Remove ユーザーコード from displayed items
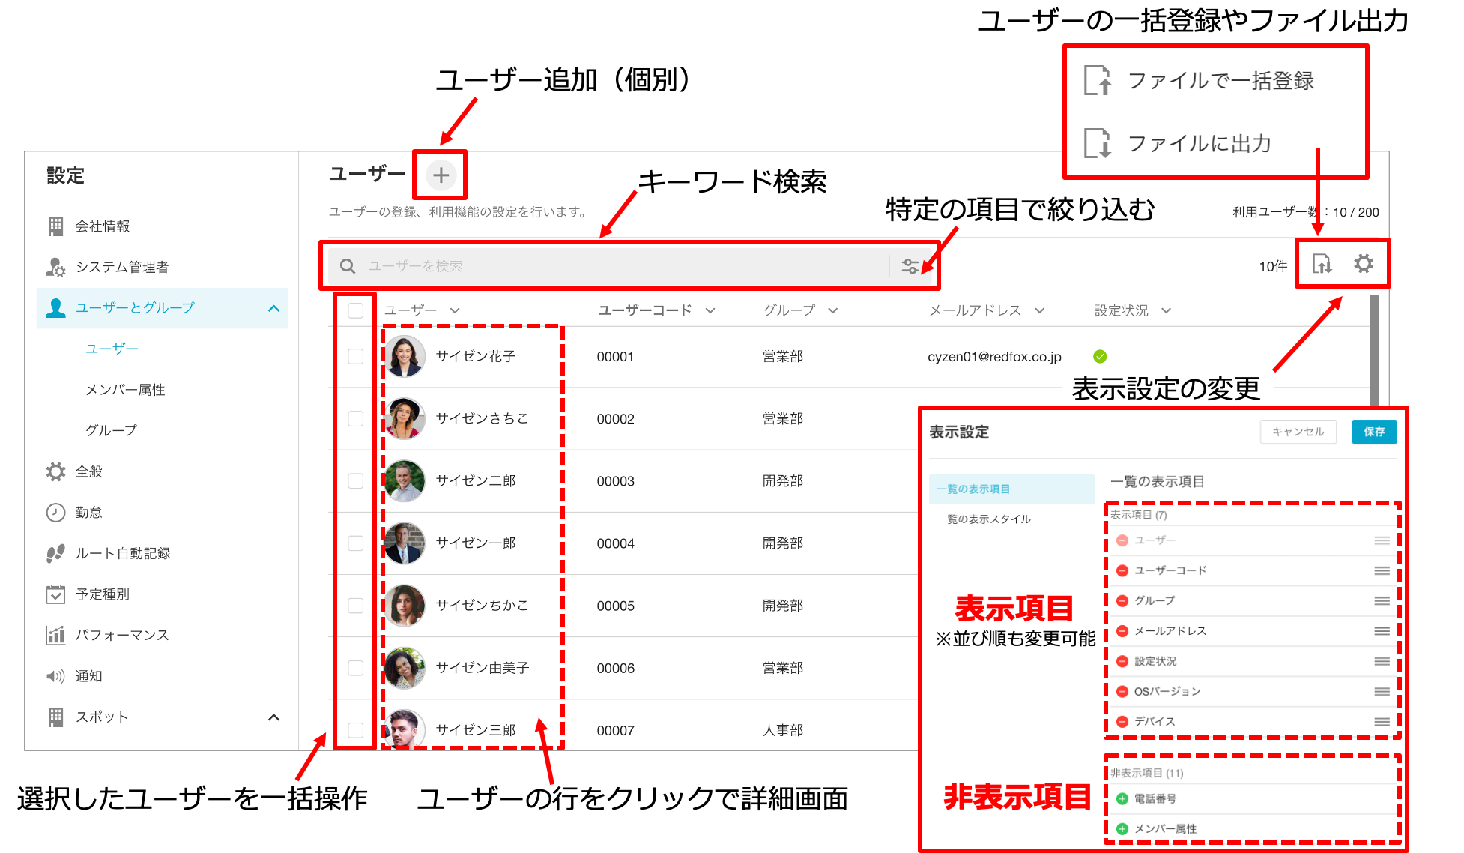1464x853 pixels. click(x=1122, y=571)
